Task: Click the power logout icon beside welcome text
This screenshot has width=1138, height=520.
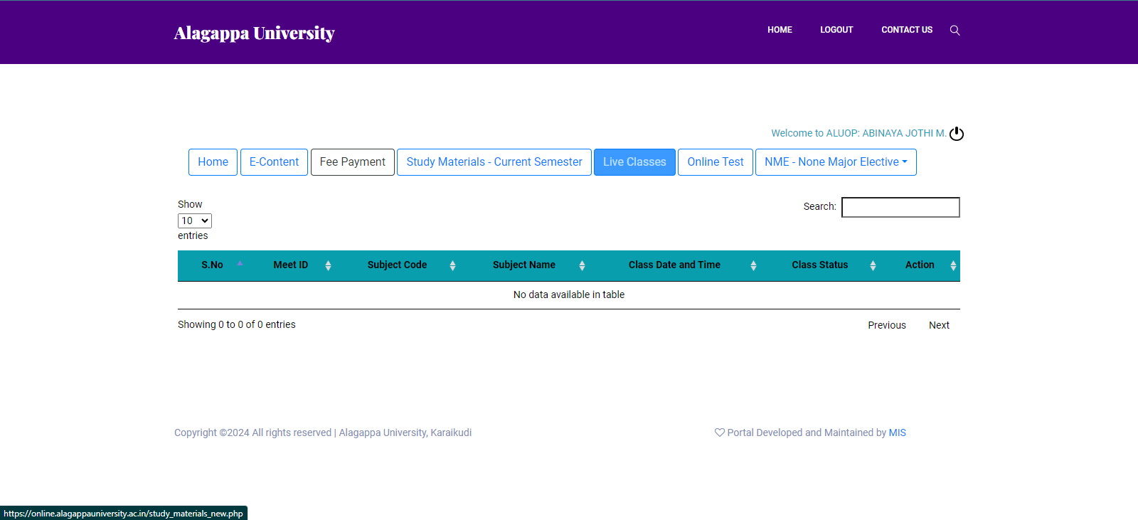Action: click(x=957, y=134)
